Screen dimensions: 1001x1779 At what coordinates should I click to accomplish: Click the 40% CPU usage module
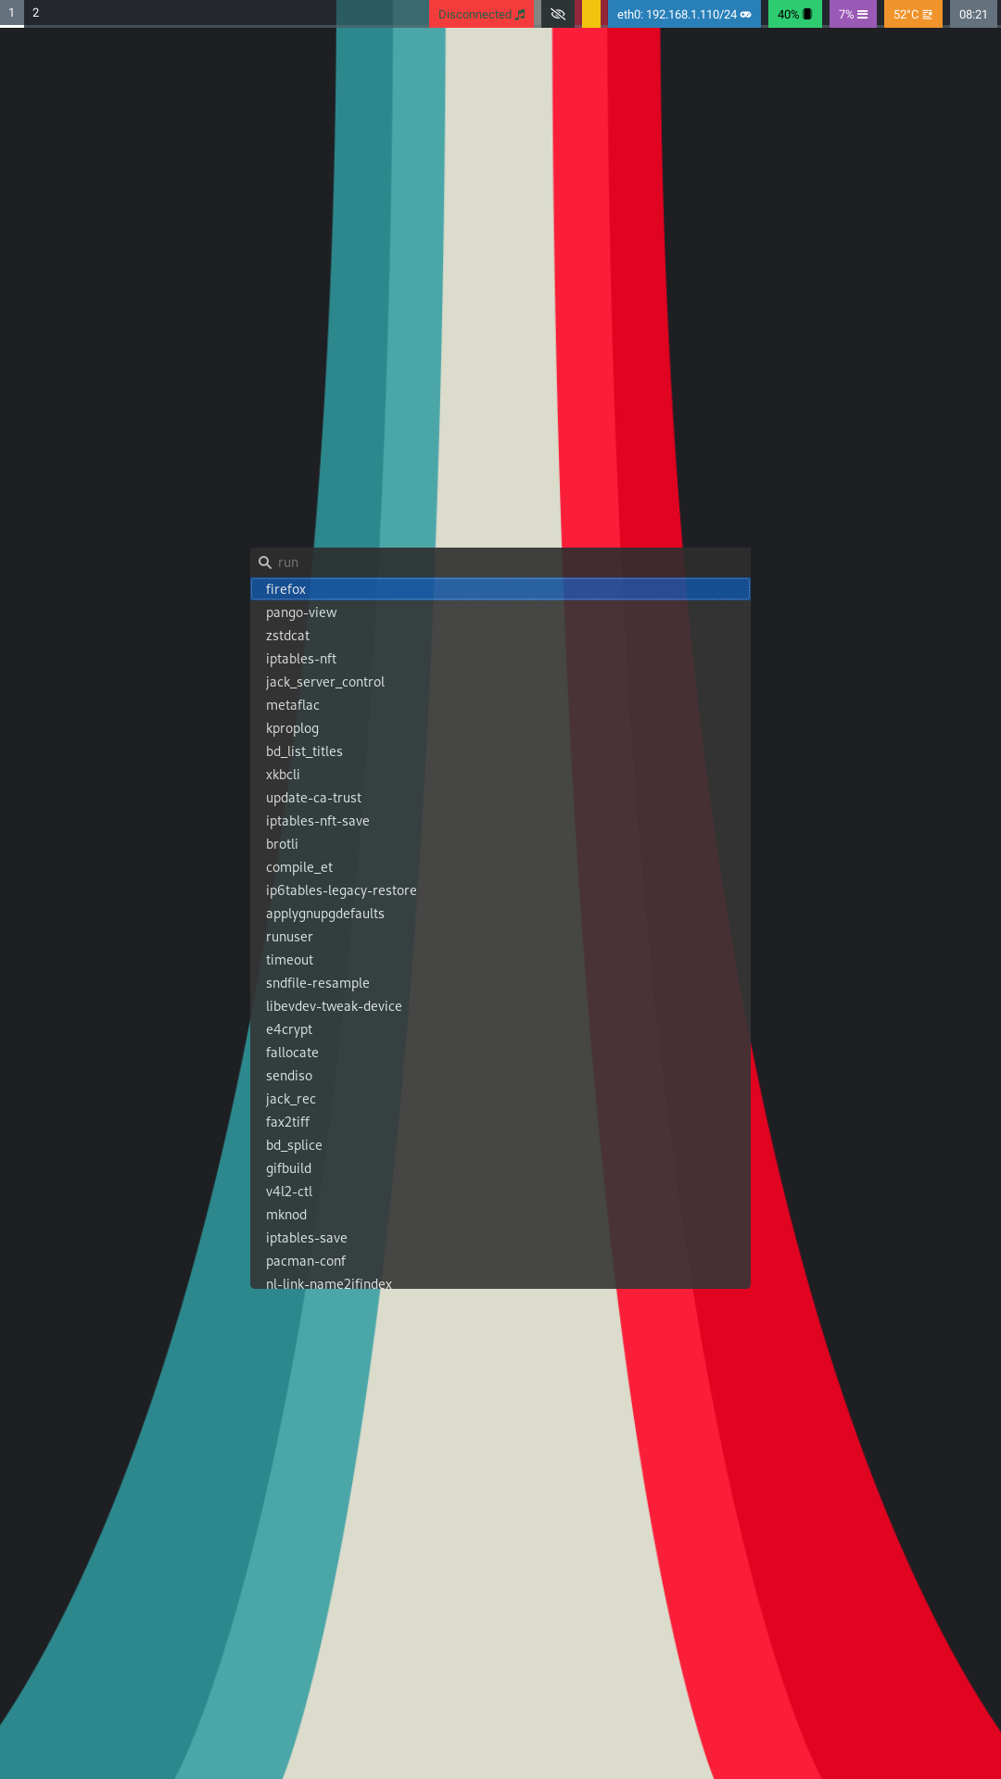[x=794, y=14]
